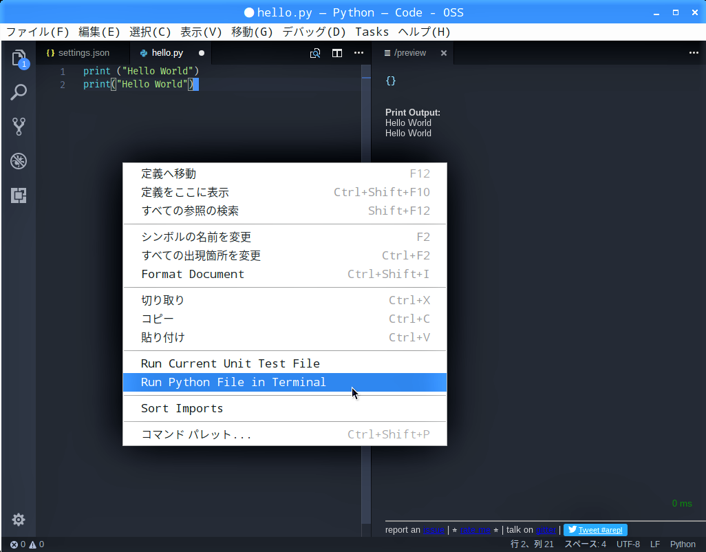Select Format Document in the context menu

(x=285, y=274)
